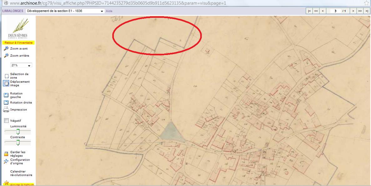
Task: Open the section development dropdown
Action: tap(65, 11)
